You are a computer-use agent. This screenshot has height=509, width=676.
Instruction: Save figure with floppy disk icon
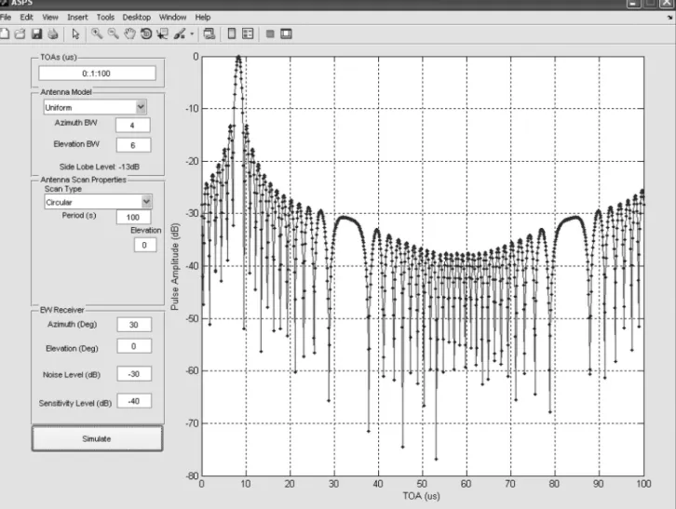pos(36,33)
